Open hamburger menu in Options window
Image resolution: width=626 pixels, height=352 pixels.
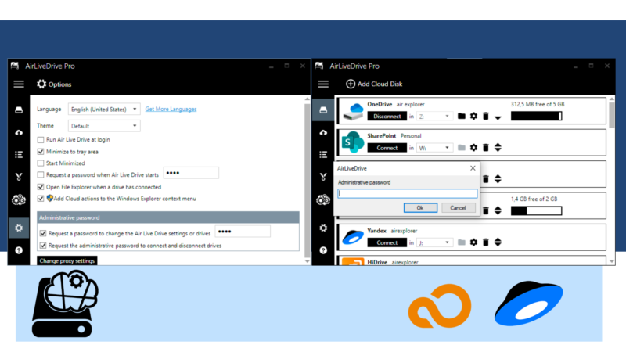[19, 84]
